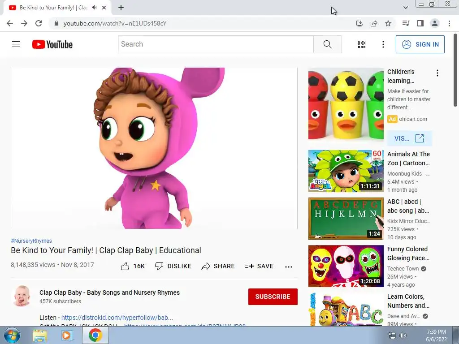Open the media controls icon in toolbar
The width and height of the screenshot is (459, 344).
click(406, 23)
